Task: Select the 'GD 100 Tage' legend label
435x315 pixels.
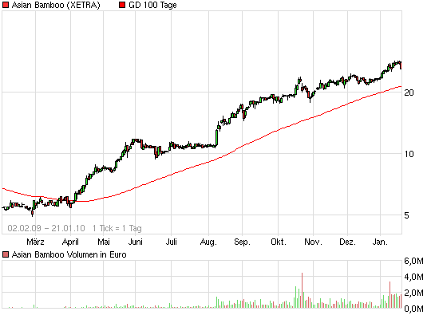Action: click(x=152, y=6)
